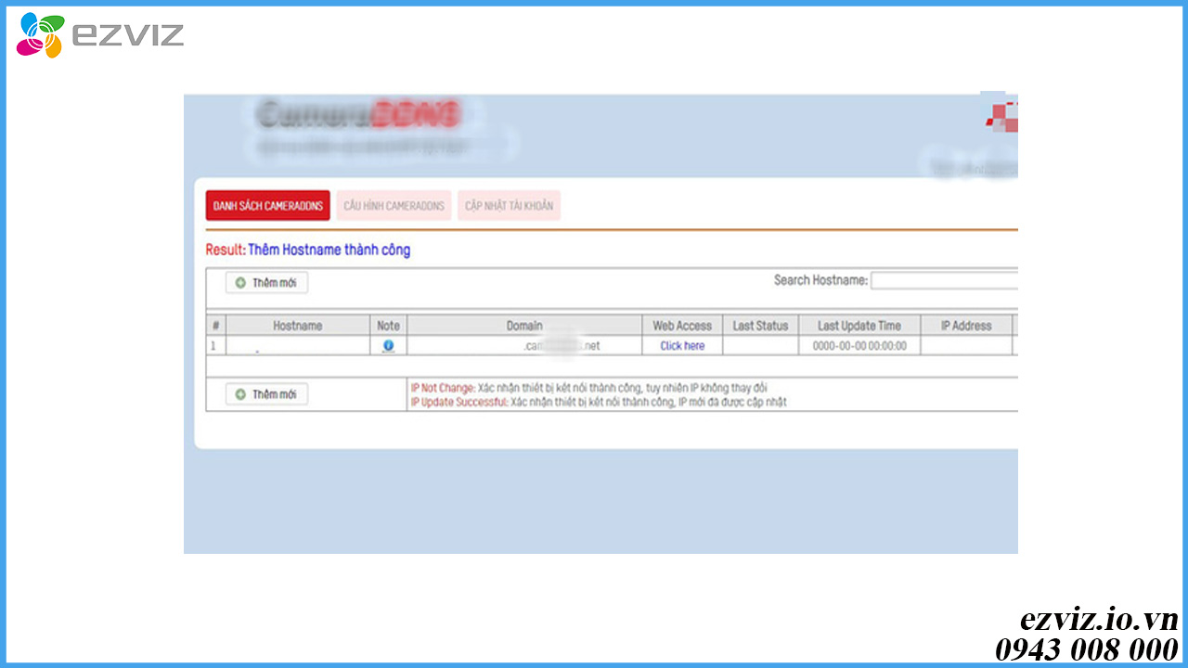Click the ezviz.io.vn website text
The height and width of the screenshot is (668, 1188).
[1099, 620]
